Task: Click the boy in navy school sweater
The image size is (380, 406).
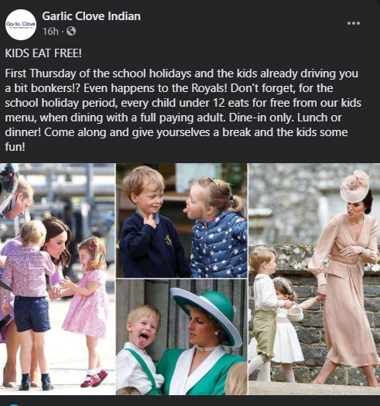Action: click(150, 223)
